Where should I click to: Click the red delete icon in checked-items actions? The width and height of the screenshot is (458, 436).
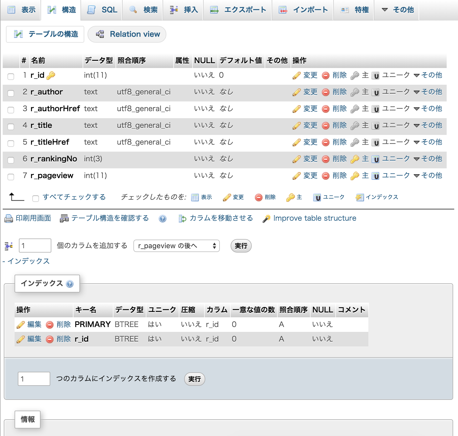point(259,197)
